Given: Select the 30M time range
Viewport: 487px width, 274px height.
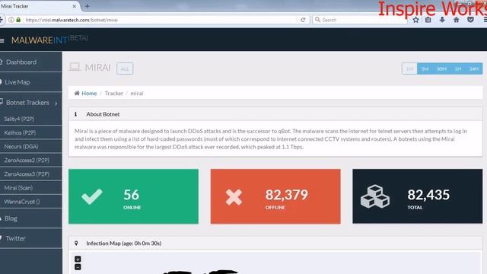Looking at the screenshot, I should [441, 68].
